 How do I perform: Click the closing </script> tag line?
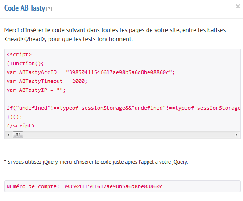click(21, 126)
